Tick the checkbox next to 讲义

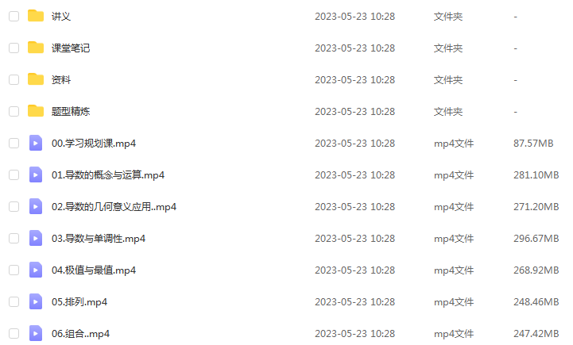point(14,16)
